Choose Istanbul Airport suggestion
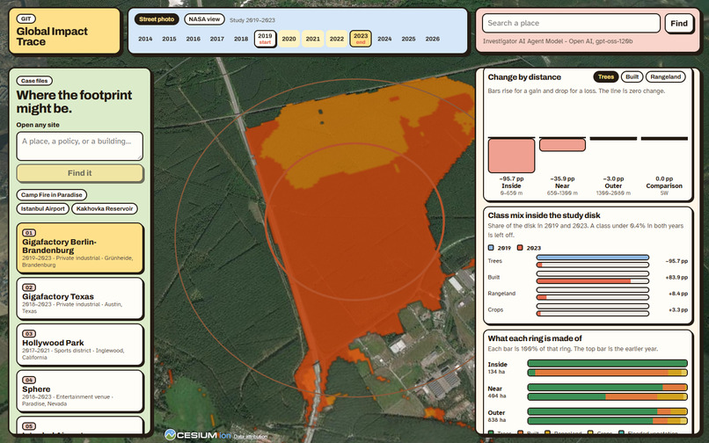709x443 pixels. pyautogui.click(x=43, y=209)
